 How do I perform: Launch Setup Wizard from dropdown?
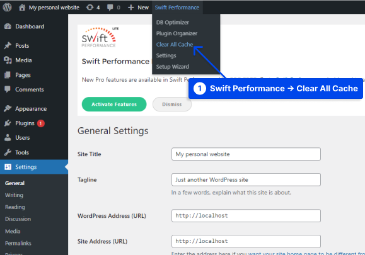tap(173, 67)
